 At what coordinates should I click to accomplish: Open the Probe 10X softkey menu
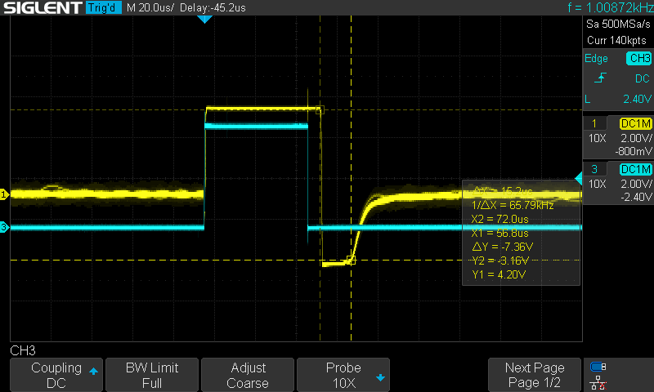click(343, 375)
